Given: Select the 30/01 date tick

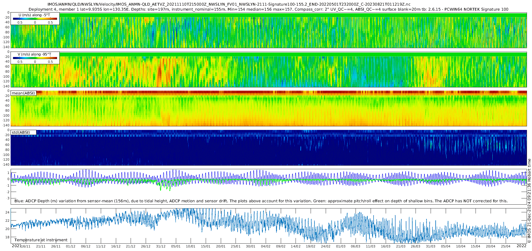Looking at the screenshot, I should 251,247.
